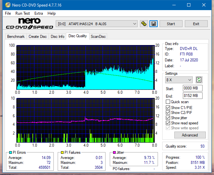The width and height of the screenshot is (214, 175).
Task: Open the Help menu
Action: click(x=51, y=13)
